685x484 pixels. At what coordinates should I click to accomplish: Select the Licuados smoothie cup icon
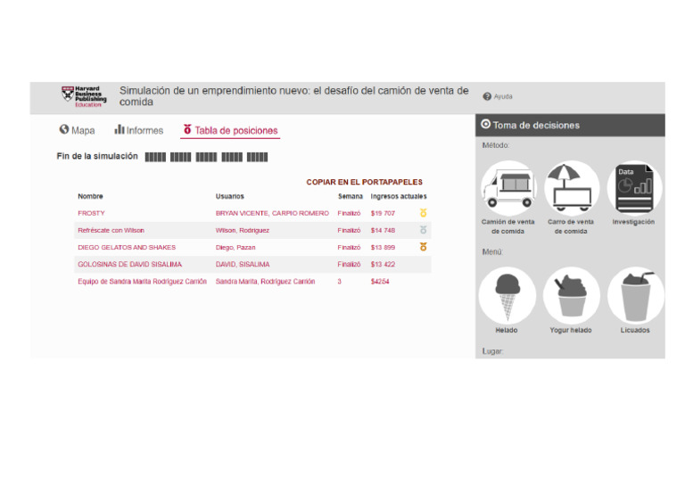tap(636, 295)
